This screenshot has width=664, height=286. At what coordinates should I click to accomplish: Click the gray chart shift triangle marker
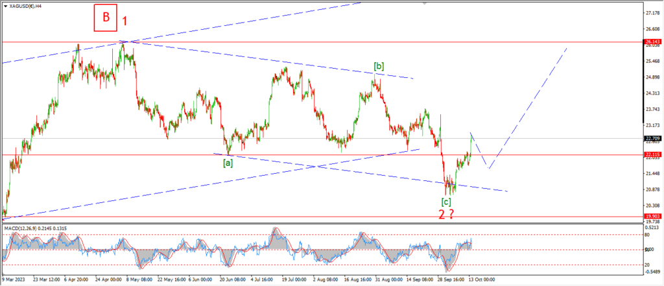(425, 3)
